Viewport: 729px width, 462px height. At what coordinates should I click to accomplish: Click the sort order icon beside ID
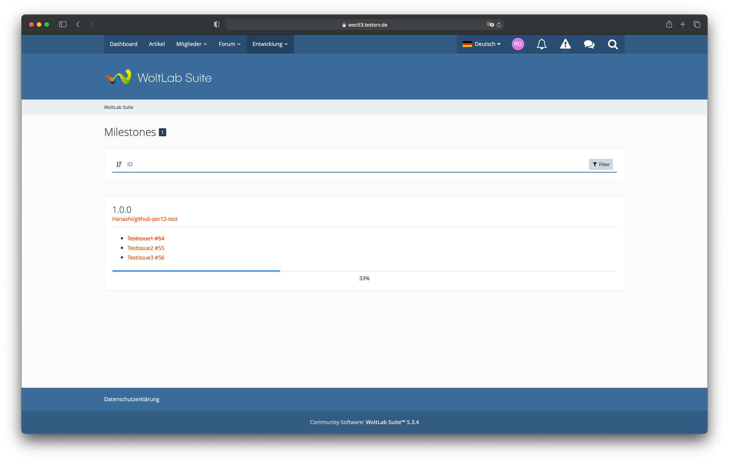pos(119,164)
